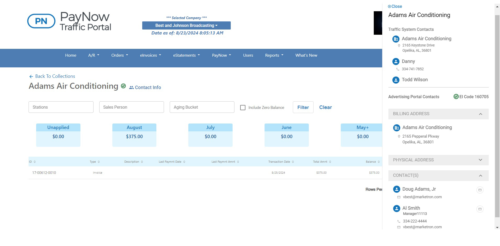Click the PN PayNow logo badge
Screen dimensions: 500x246
click(x=41, y=21)
